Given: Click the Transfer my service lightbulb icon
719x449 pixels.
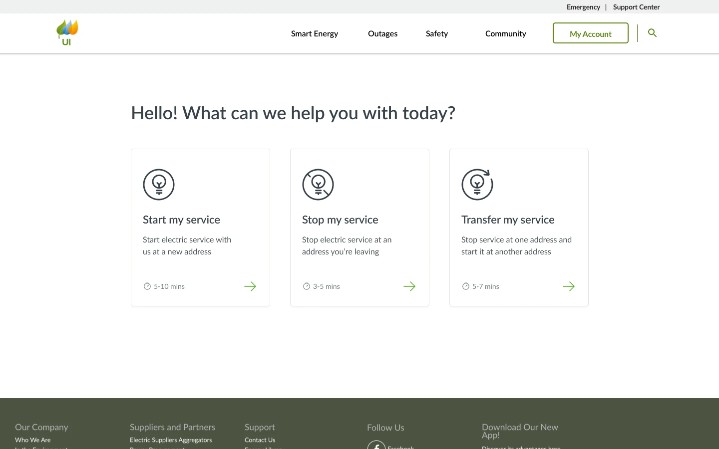Looking at the screenshot, I should 477,185.
